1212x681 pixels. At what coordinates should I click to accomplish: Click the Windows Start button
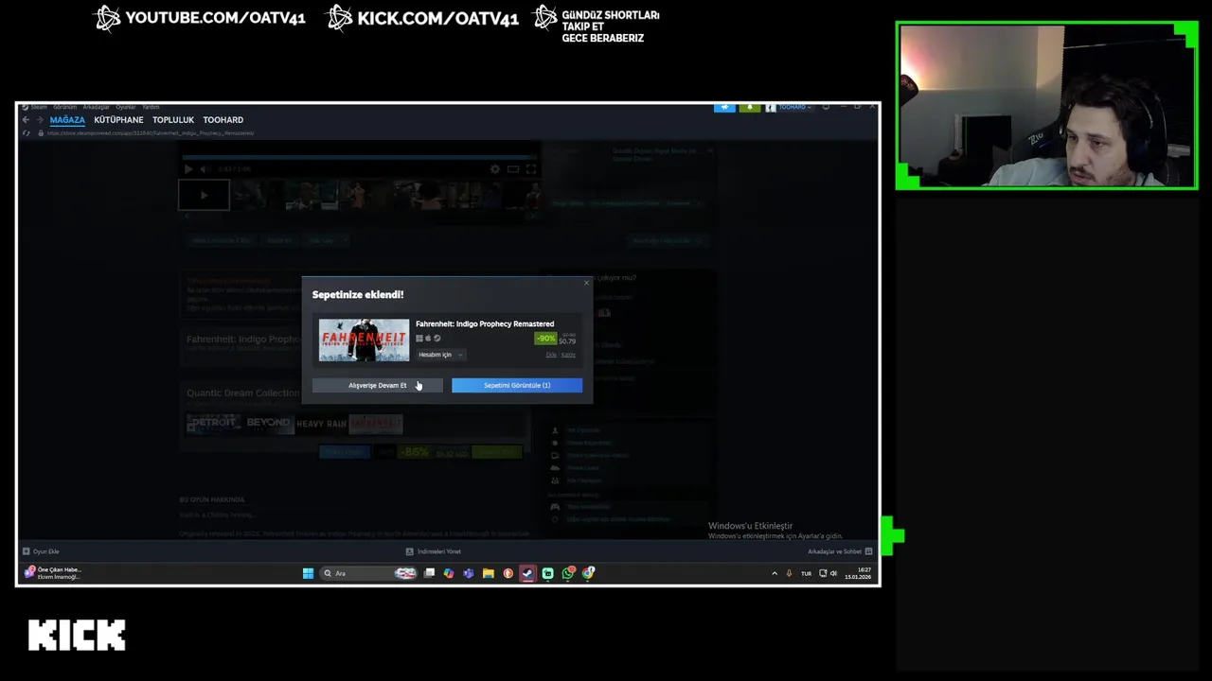(x=308, y=573)
